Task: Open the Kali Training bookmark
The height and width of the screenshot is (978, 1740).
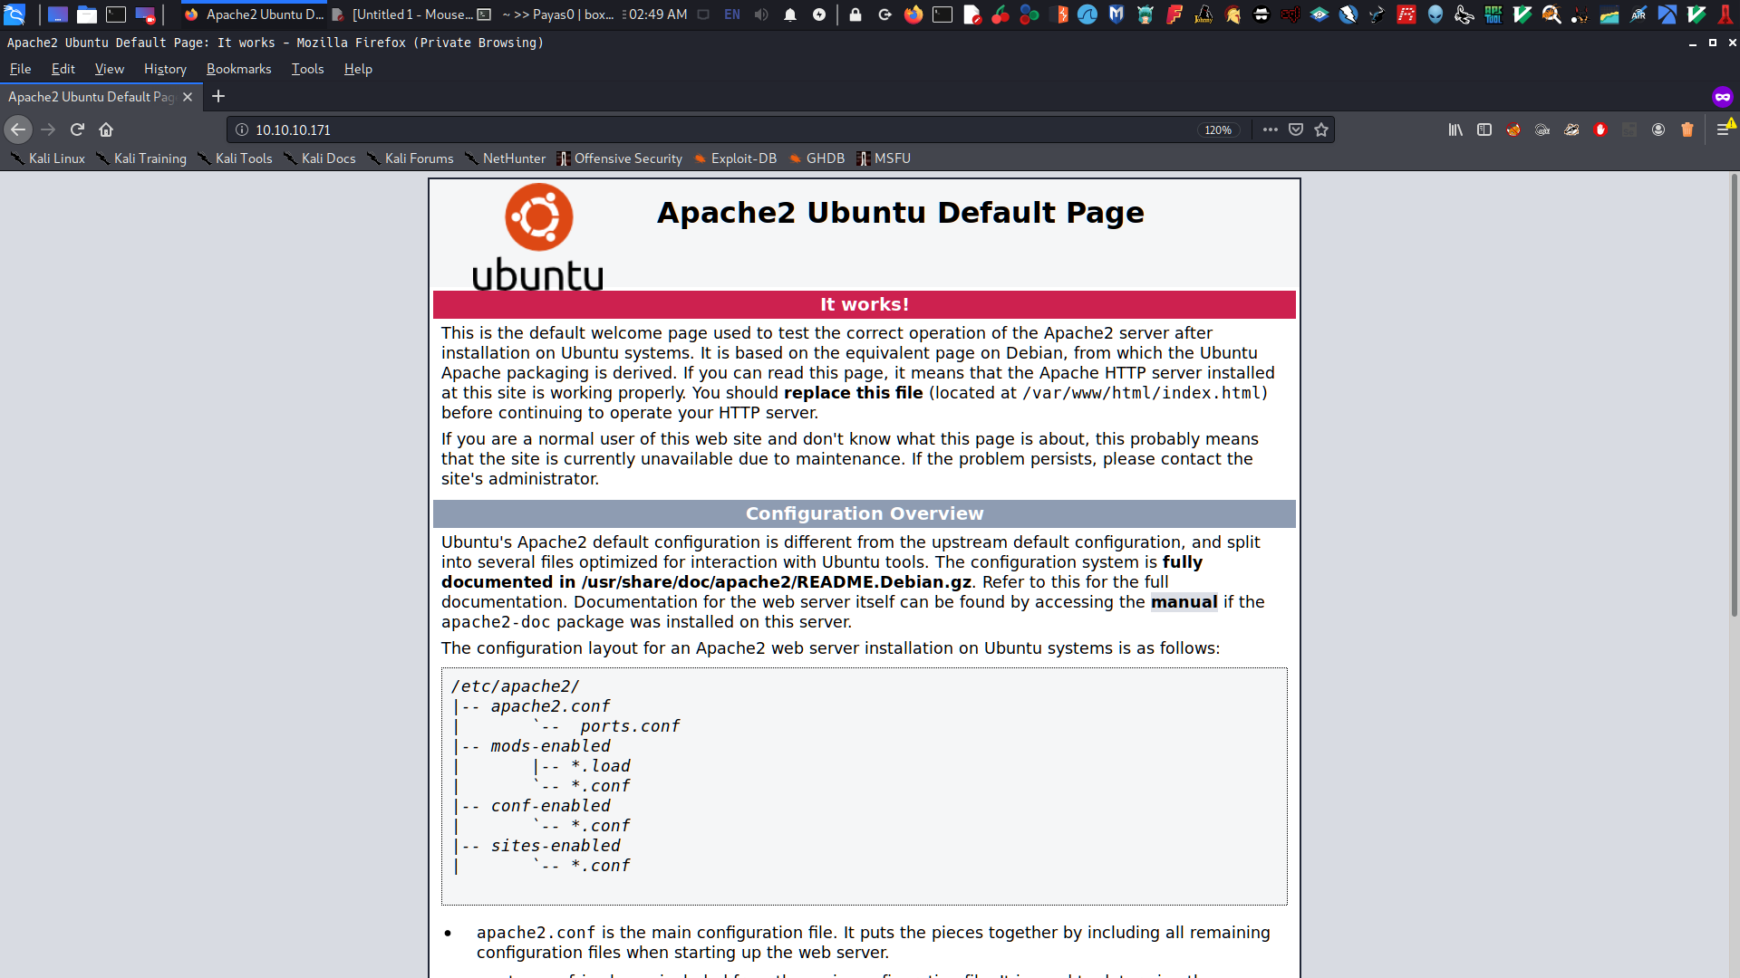Action: pyautogui.click(x=141, y=158)
